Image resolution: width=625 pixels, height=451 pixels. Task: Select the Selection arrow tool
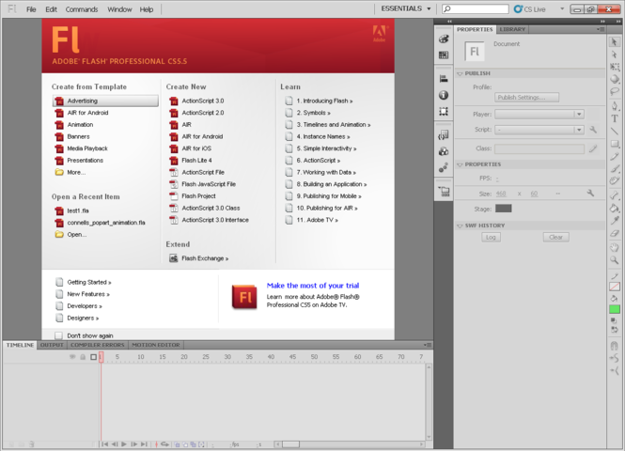click(615, 42)
